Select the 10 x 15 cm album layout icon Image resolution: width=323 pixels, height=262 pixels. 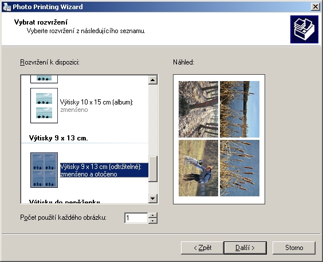pyautogui.click(x=44, y=106)
